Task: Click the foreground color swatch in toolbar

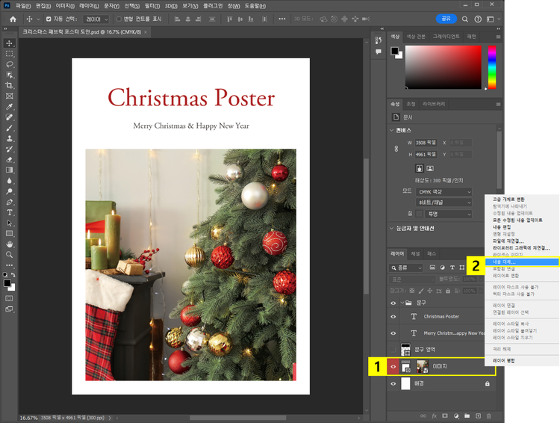Action: 7,283
